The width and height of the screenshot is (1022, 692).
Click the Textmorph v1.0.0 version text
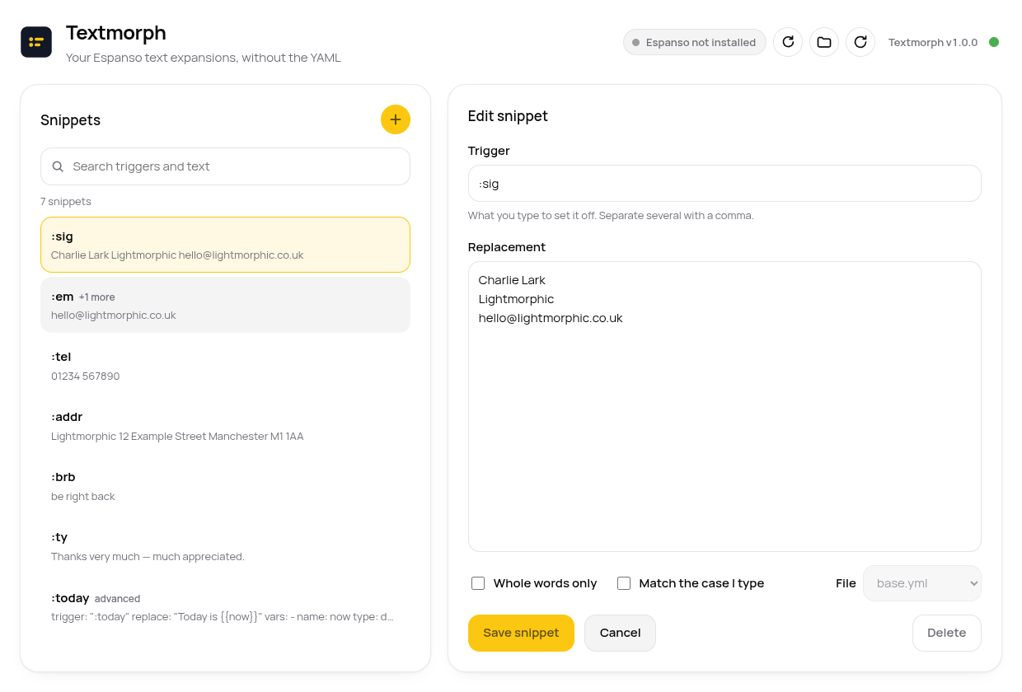coord(933,42)
